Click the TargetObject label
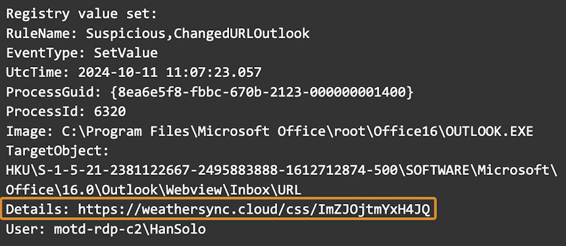566x246 pixels. (x=58, y=151)
